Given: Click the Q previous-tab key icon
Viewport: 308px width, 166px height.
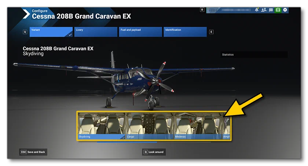Looking at the screenshot, I should click(x=25, y=32).
